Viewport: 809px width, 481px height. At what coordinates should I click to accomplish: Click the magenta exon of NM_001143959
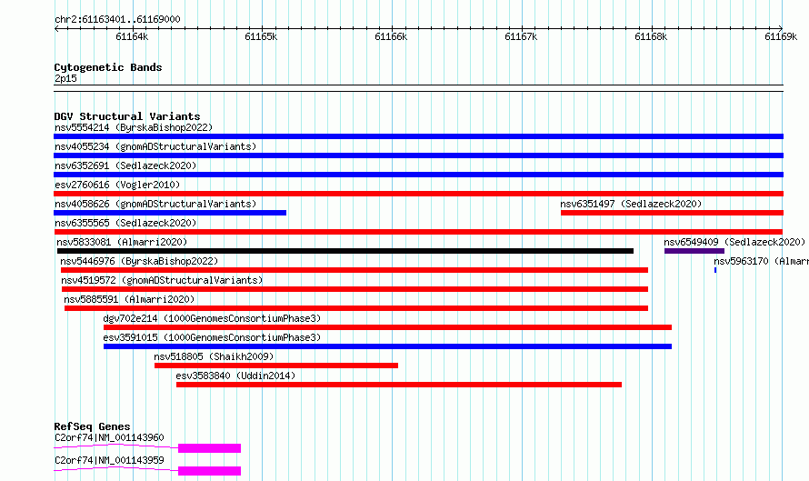[209, 471]
